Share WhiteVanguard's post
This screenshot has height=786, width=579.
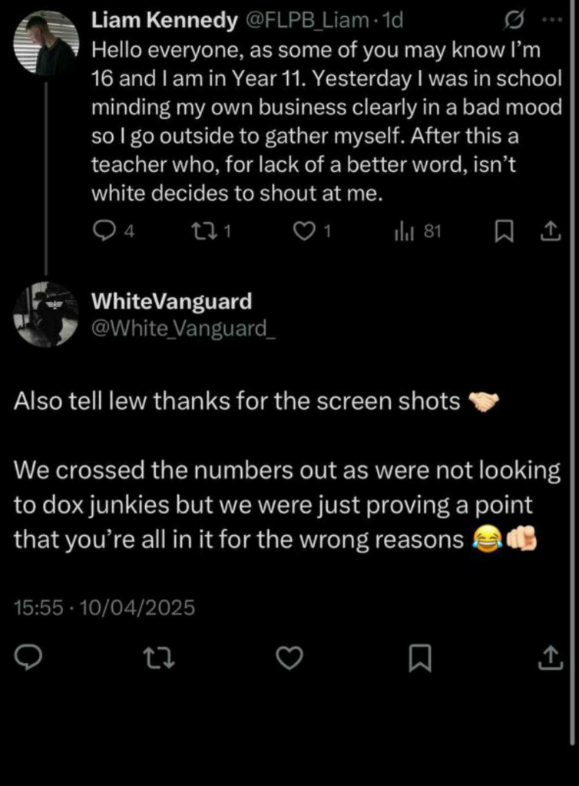[x=550, y=658]
